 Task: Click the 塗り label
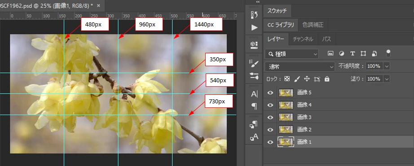tap(357, 79)
